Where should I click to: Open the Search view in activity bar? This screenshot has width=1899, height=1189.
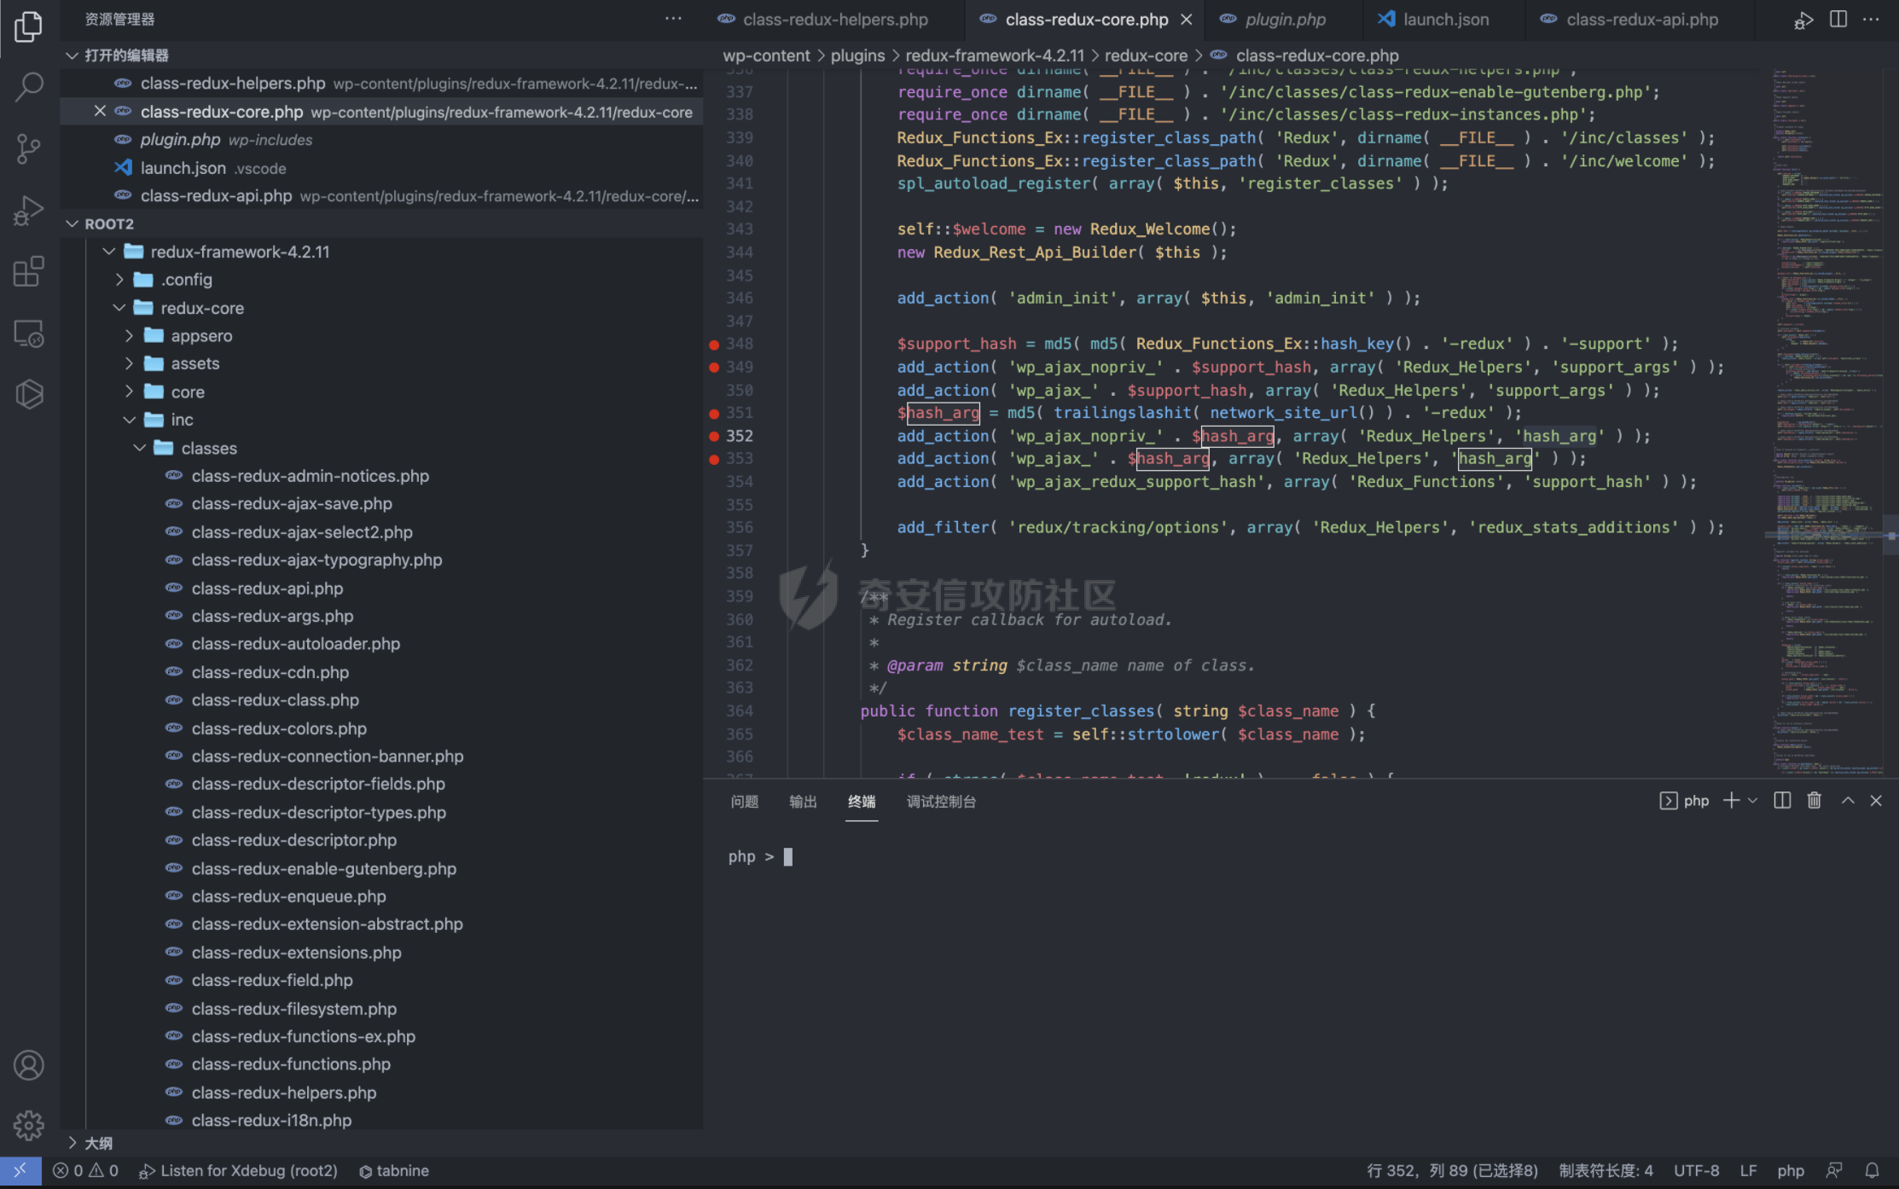(29, 86)
